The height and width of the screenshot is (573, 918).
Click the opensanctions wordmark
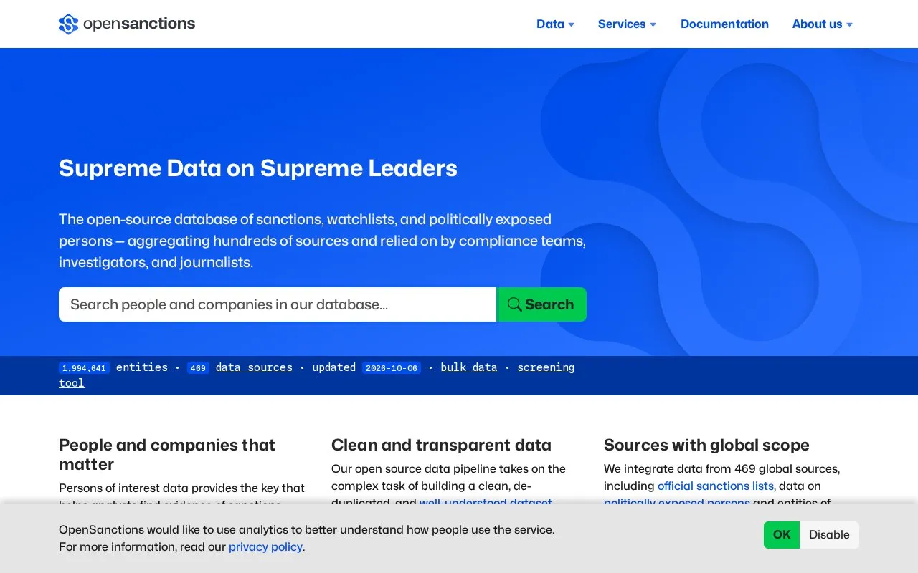[139, 24]
